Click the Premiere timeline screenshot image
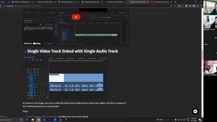The height and width of the screenshot is (122, 217). coord(65,78)
